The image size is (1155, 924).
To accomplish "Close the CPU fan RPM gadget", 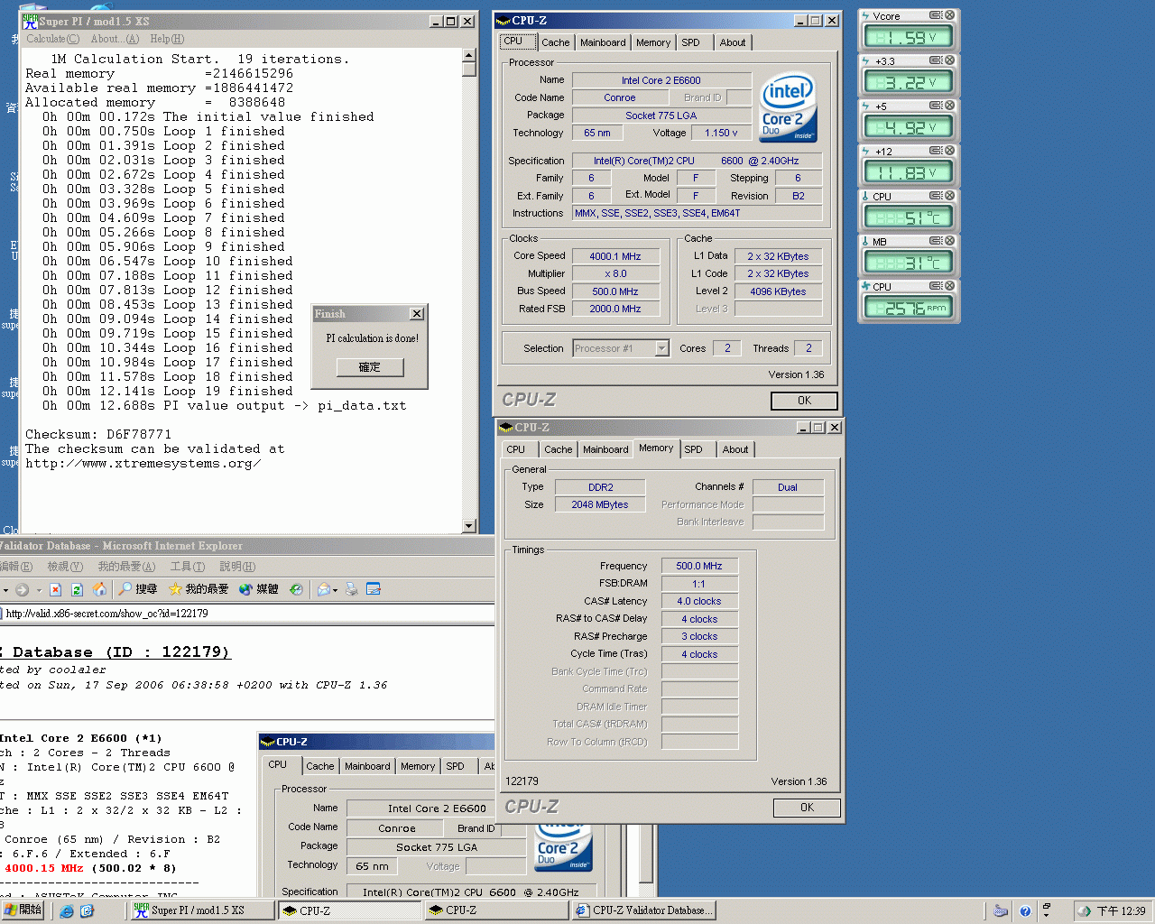I will [949, 286].
